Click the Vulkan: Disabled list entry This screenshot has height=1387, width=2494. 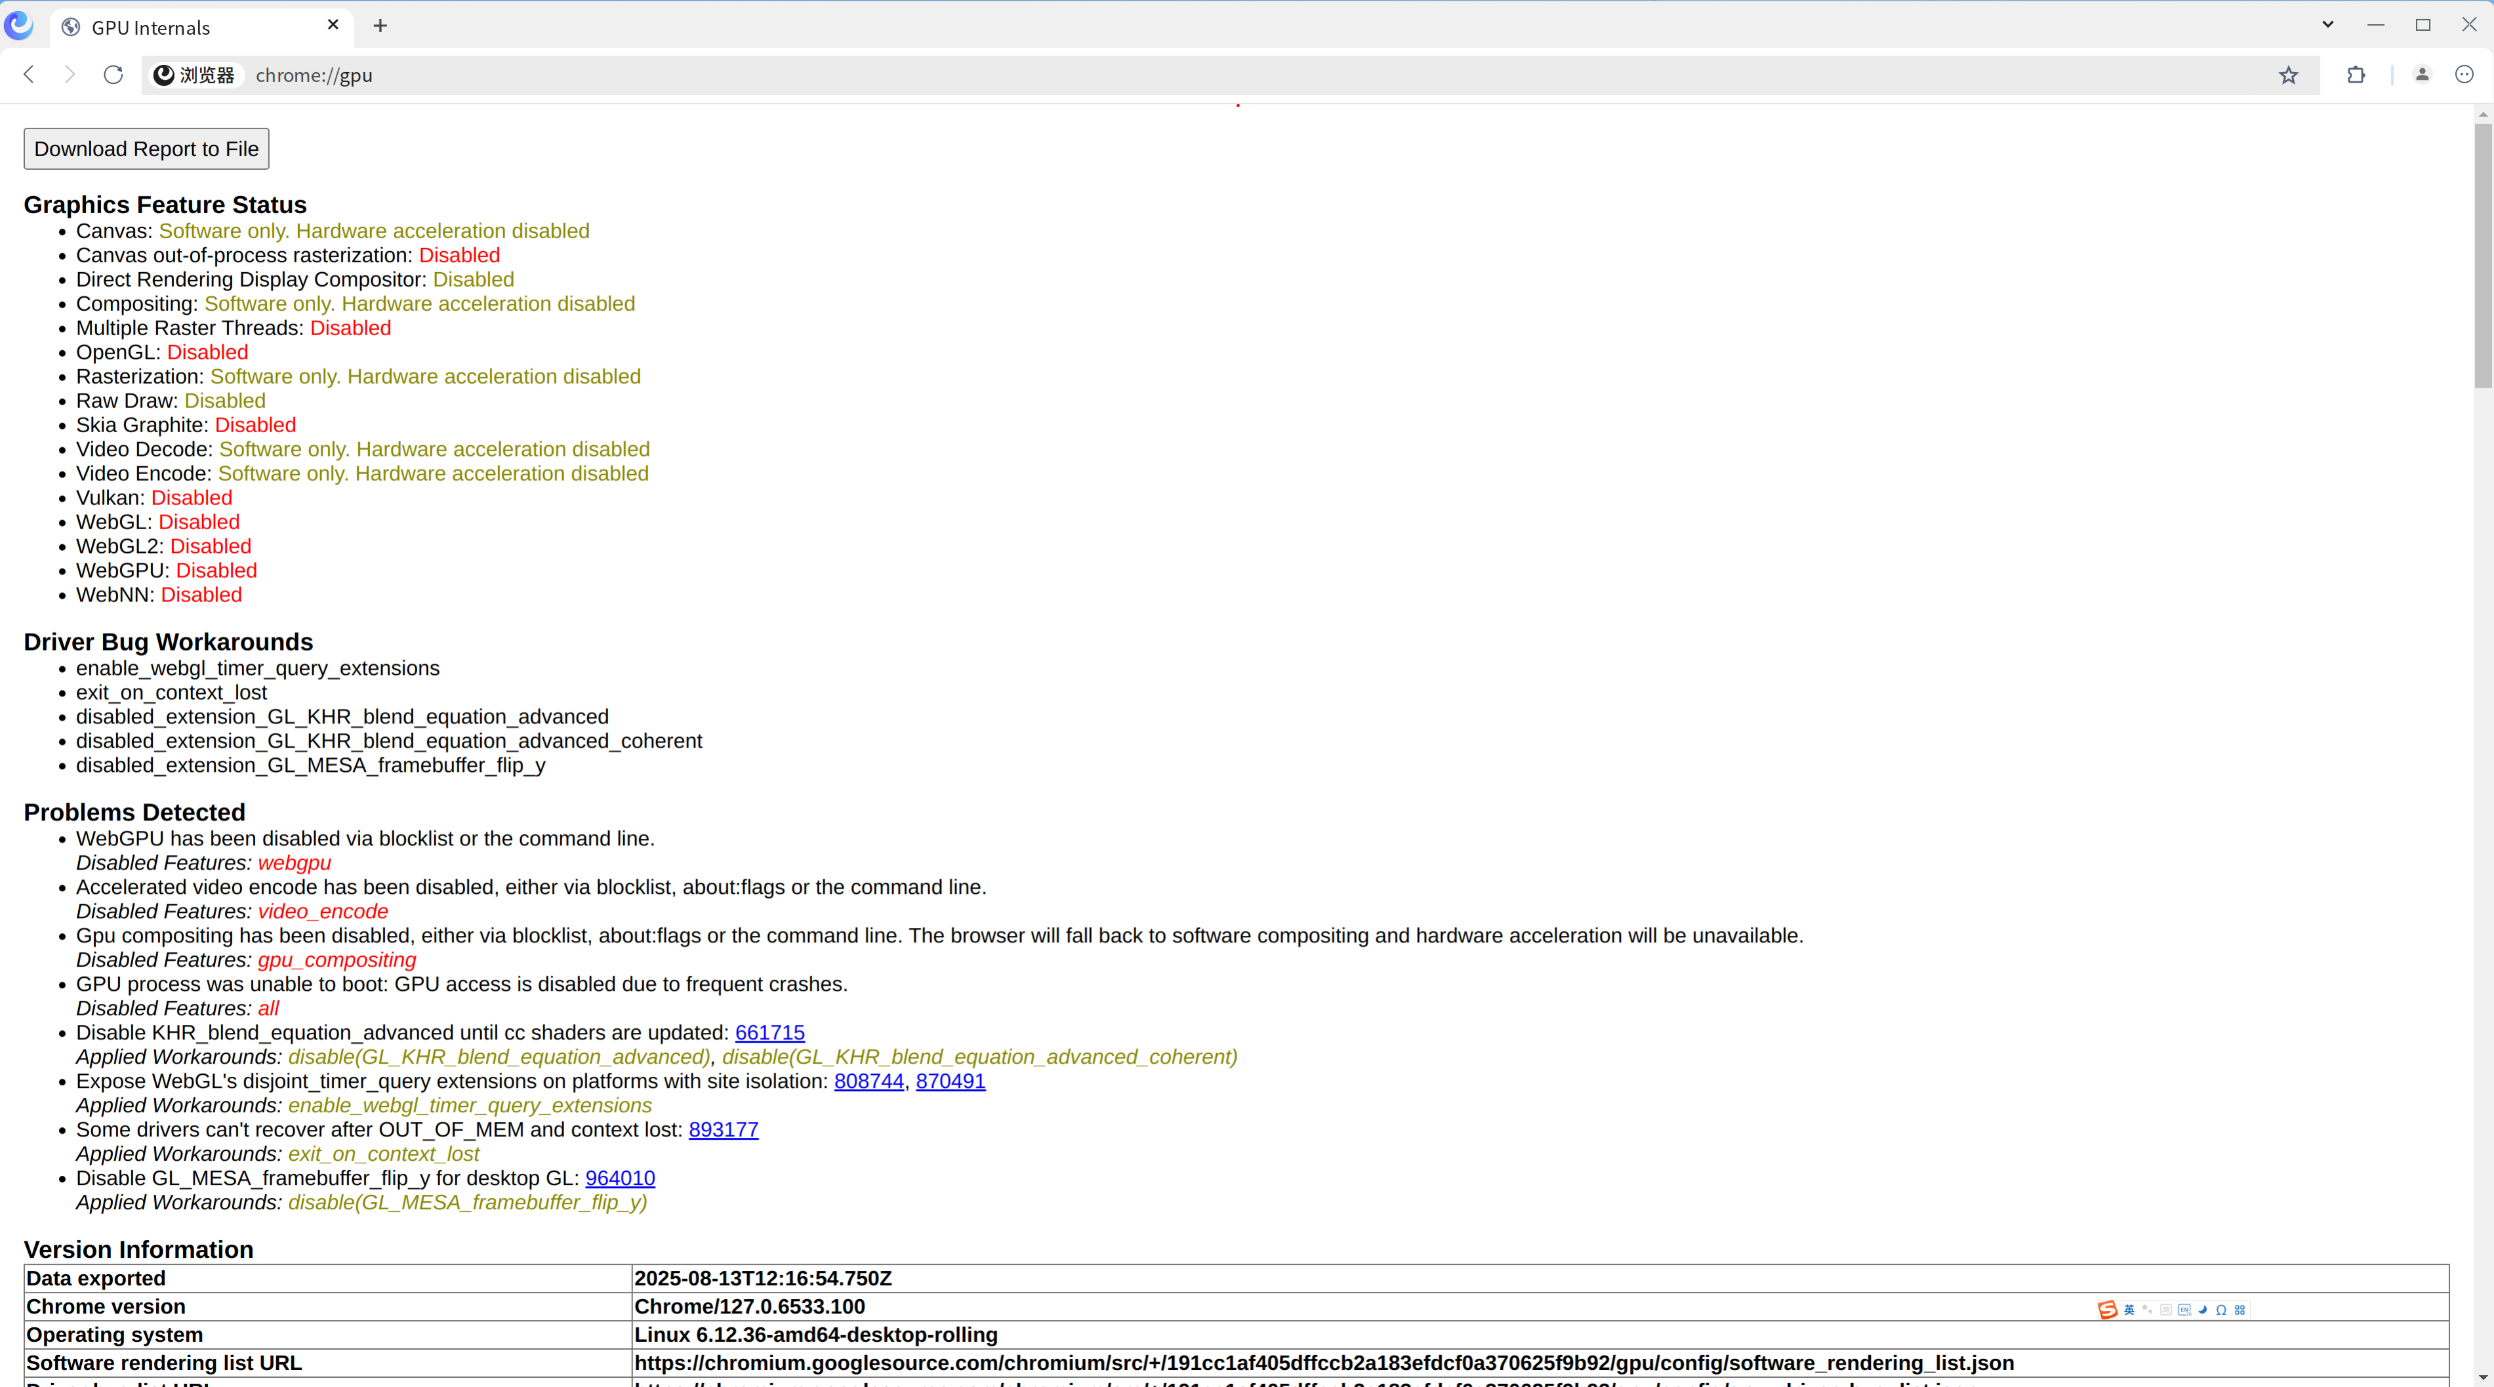(x=154, y=498)
